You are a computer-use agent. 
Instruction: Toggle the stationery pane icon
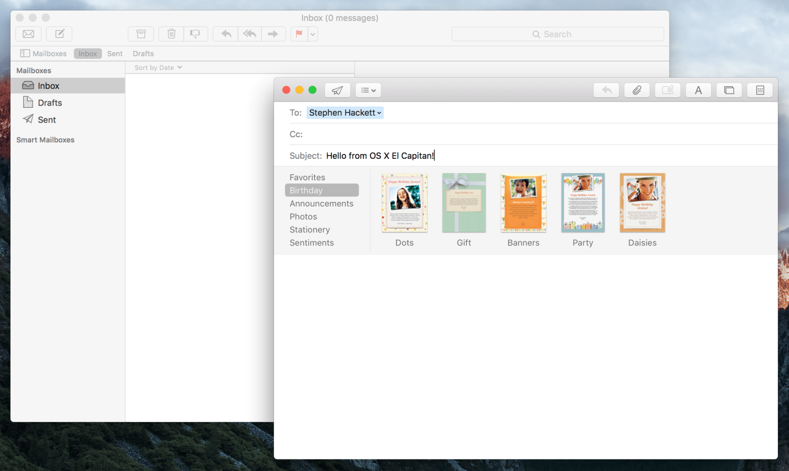point(760,90)
